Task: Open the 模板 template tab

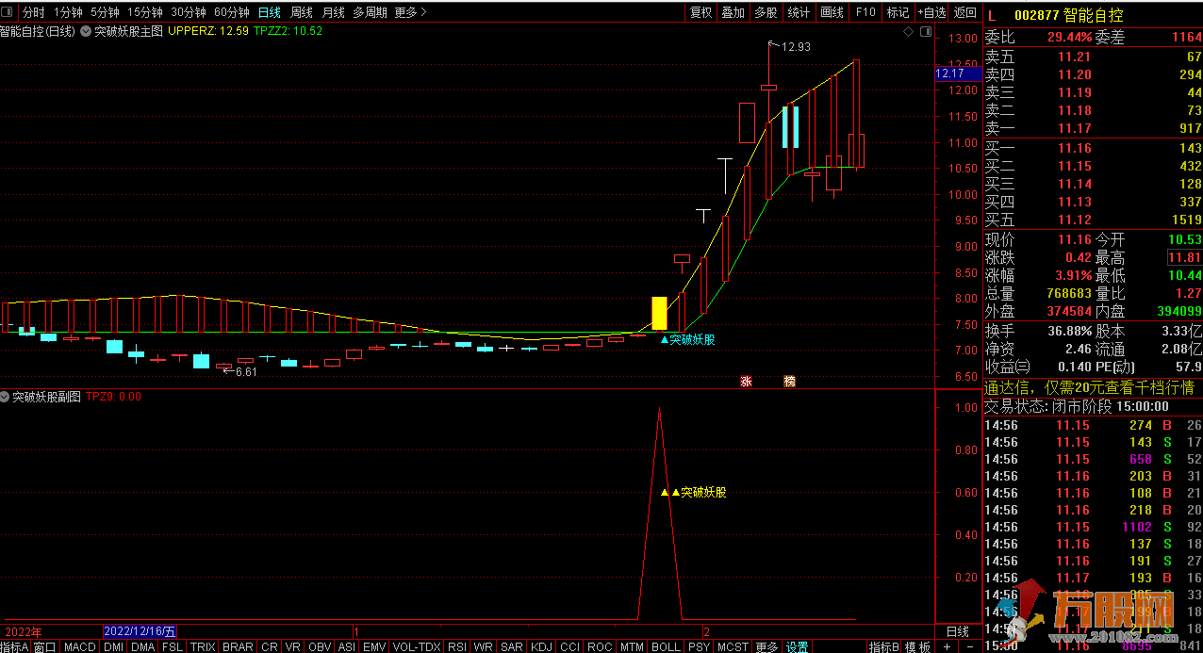Action: pos(917,647)
